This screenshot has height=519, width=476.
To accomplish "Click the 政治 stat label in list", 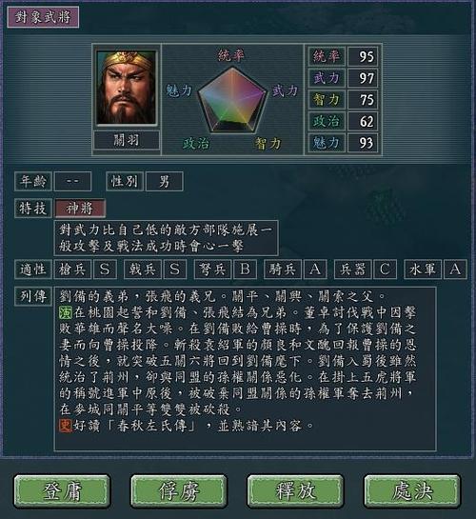I will click(327, 121).
